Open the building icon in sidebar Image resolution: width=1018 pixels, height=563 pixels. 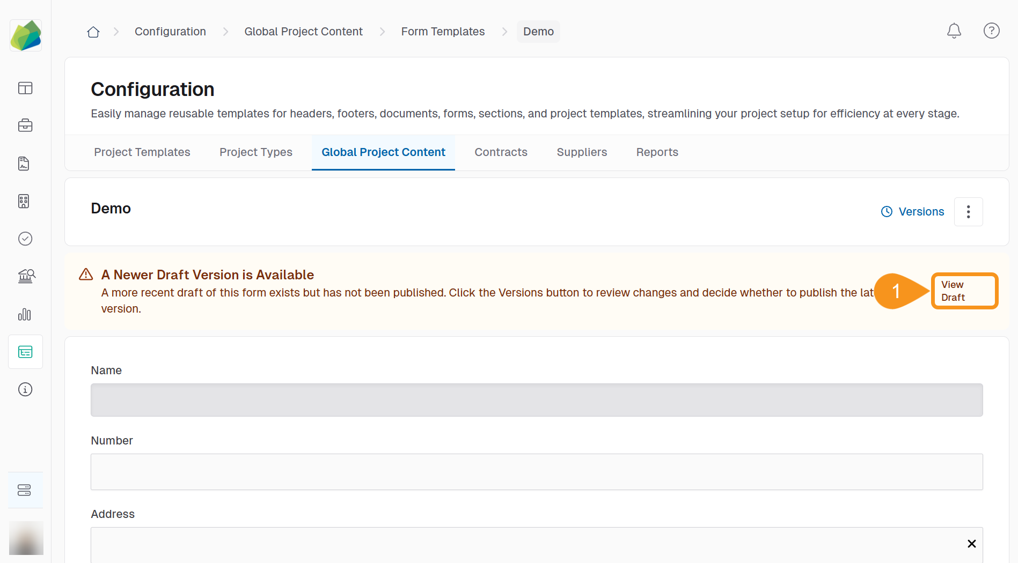pos(24,201)
